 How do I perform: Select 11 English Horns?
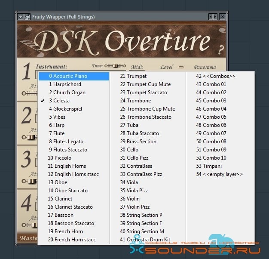74,166
